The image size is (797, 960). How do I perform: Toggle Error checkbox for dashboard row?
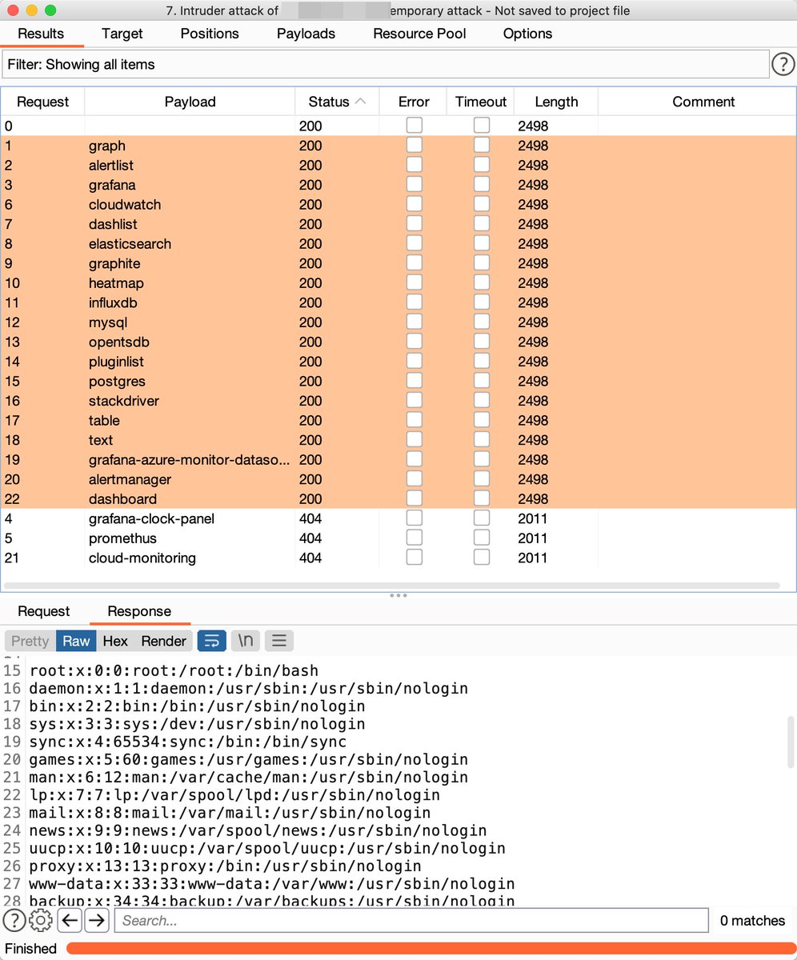pyautogui.click(x=414, y=498)
